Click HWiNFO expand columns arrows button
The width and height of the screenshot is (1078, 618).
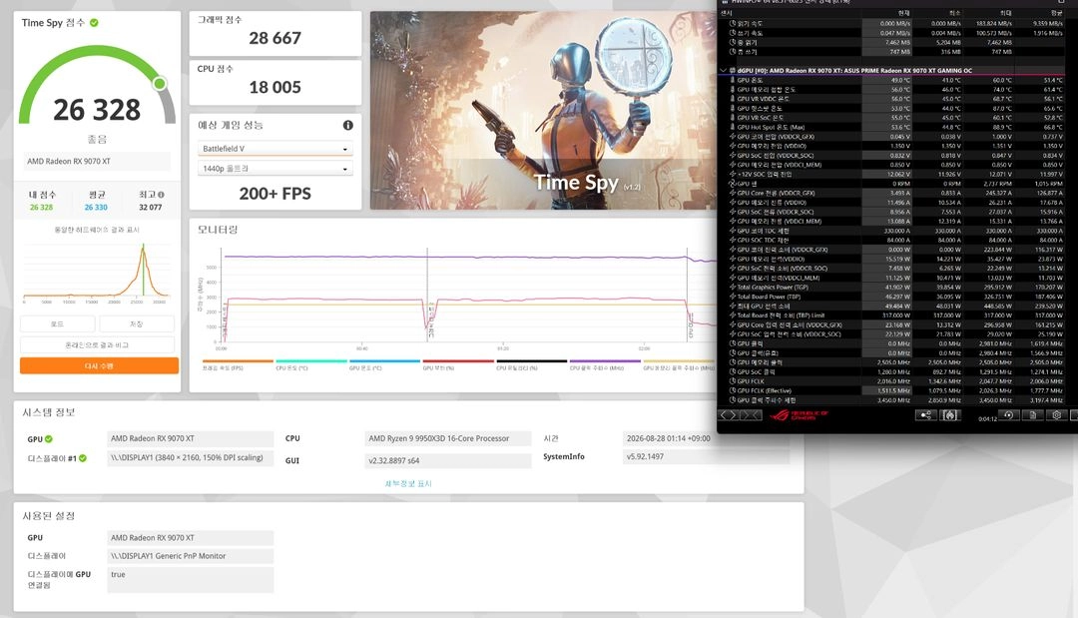point(729,415)
